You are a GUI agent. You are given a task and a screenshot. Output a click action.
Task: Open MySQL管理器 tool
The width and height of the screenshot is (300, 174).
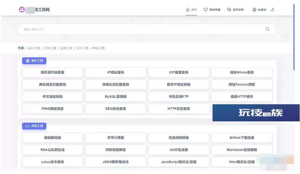(x=115, y=96)
